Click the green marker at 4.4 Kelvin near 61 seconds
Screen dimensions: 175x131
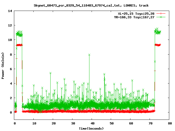pyautogui.click(x=132, y=81)
